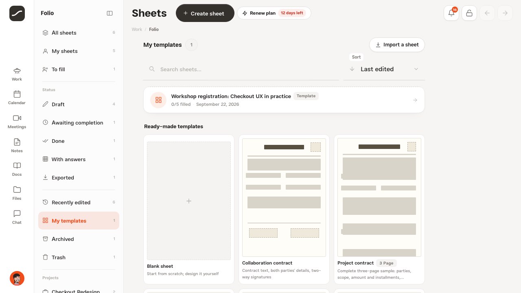Navigate back with the left arrow
Viewport: 521px width, 293px height.
(x=487, y=13)
